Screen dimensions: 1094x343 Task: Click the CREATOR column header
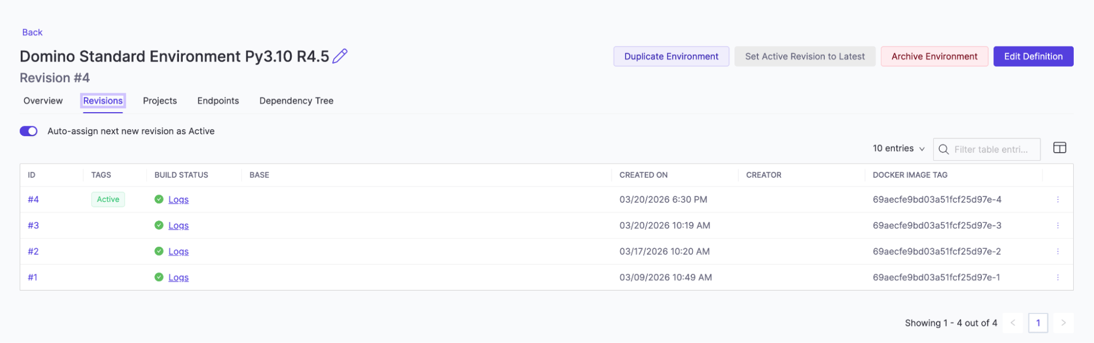click(763, 175)
